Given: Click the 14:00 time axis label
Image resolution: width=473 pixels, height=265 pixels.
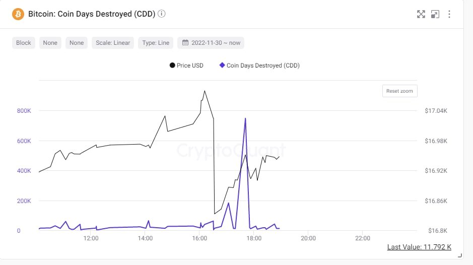Looking at the screenshot, I should click(x=145, y=238).
